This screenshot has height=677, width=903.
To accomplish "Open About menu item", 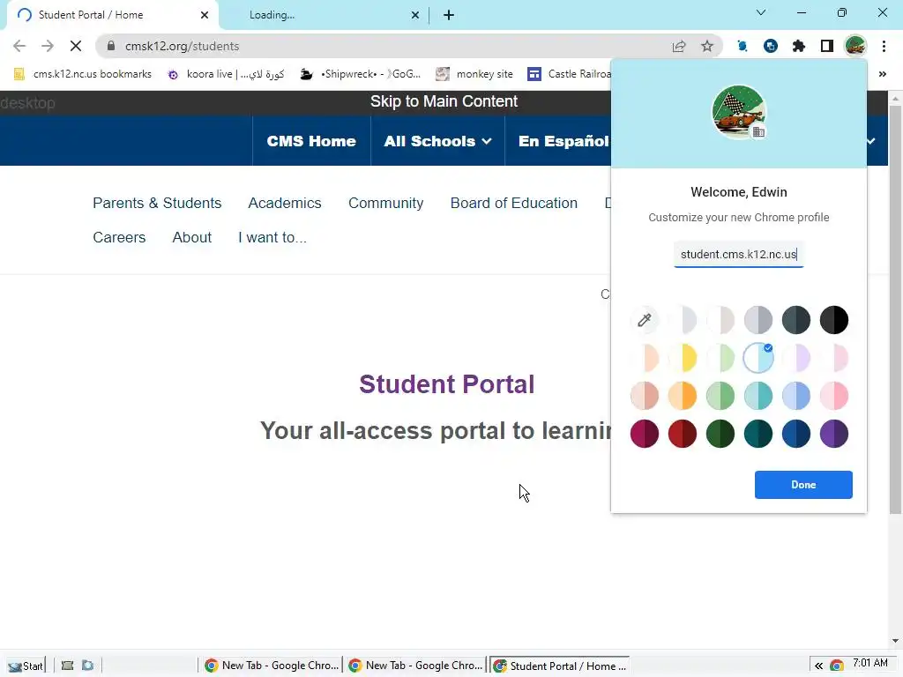I will point(191,237).
